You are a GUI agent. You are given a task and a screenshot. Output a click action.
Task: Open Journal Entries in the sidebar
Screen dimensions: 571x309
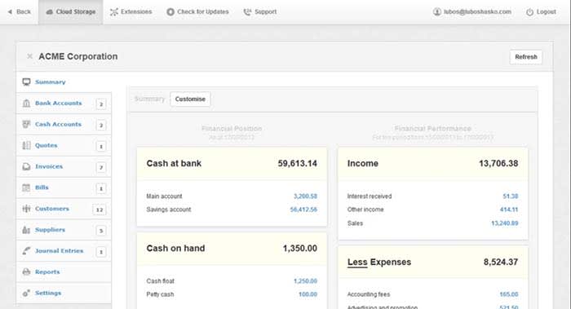[64, 251]
